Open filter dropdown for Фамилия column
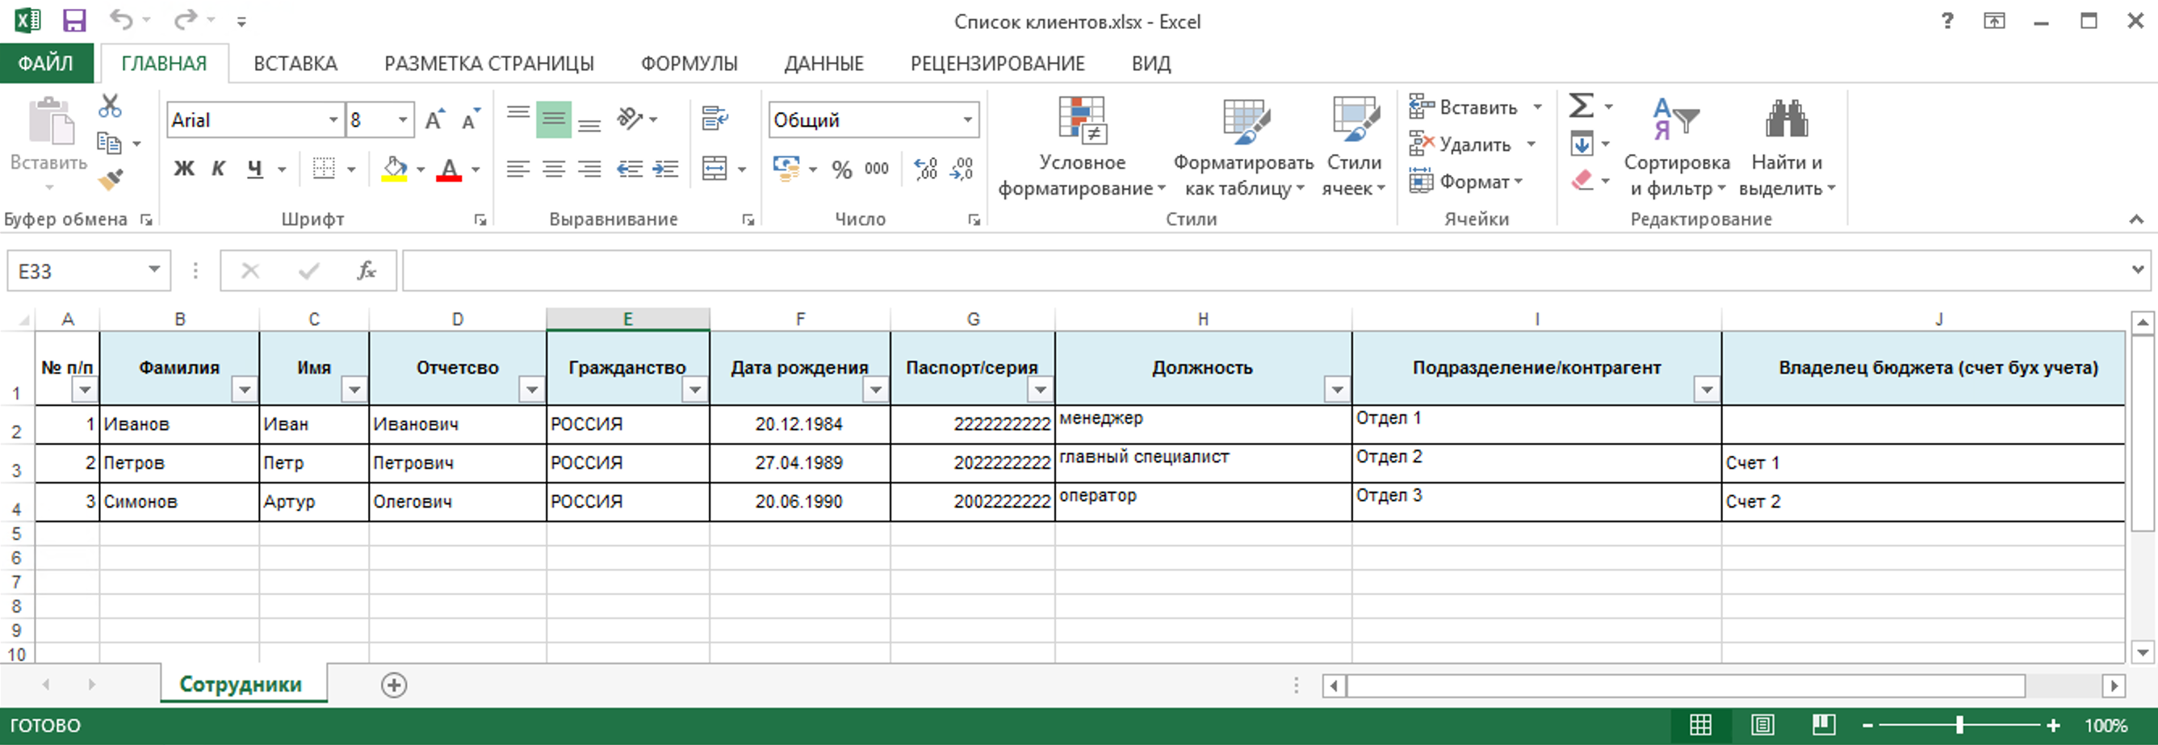 (245, 389)
